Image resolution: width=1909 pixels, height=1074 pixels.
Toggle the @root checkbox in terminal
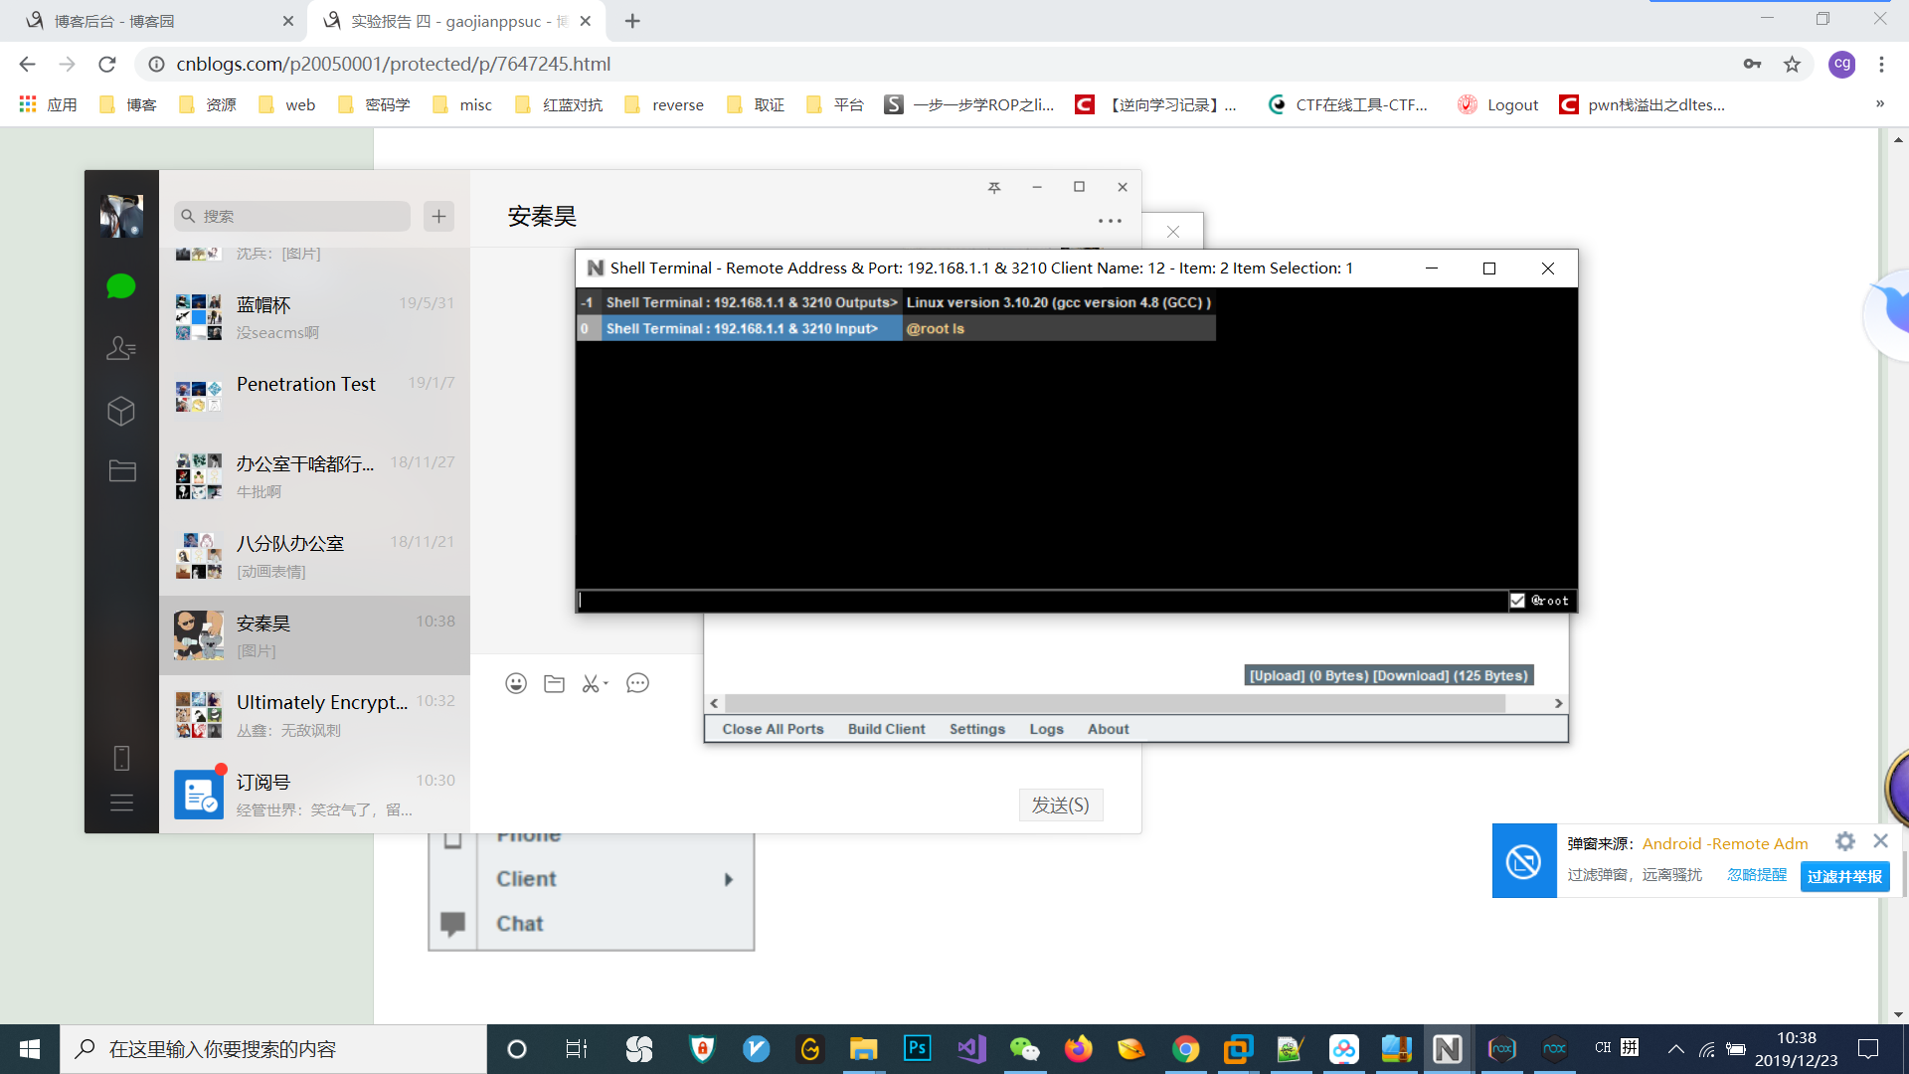pyautogui.click(x=1517, y=601)
